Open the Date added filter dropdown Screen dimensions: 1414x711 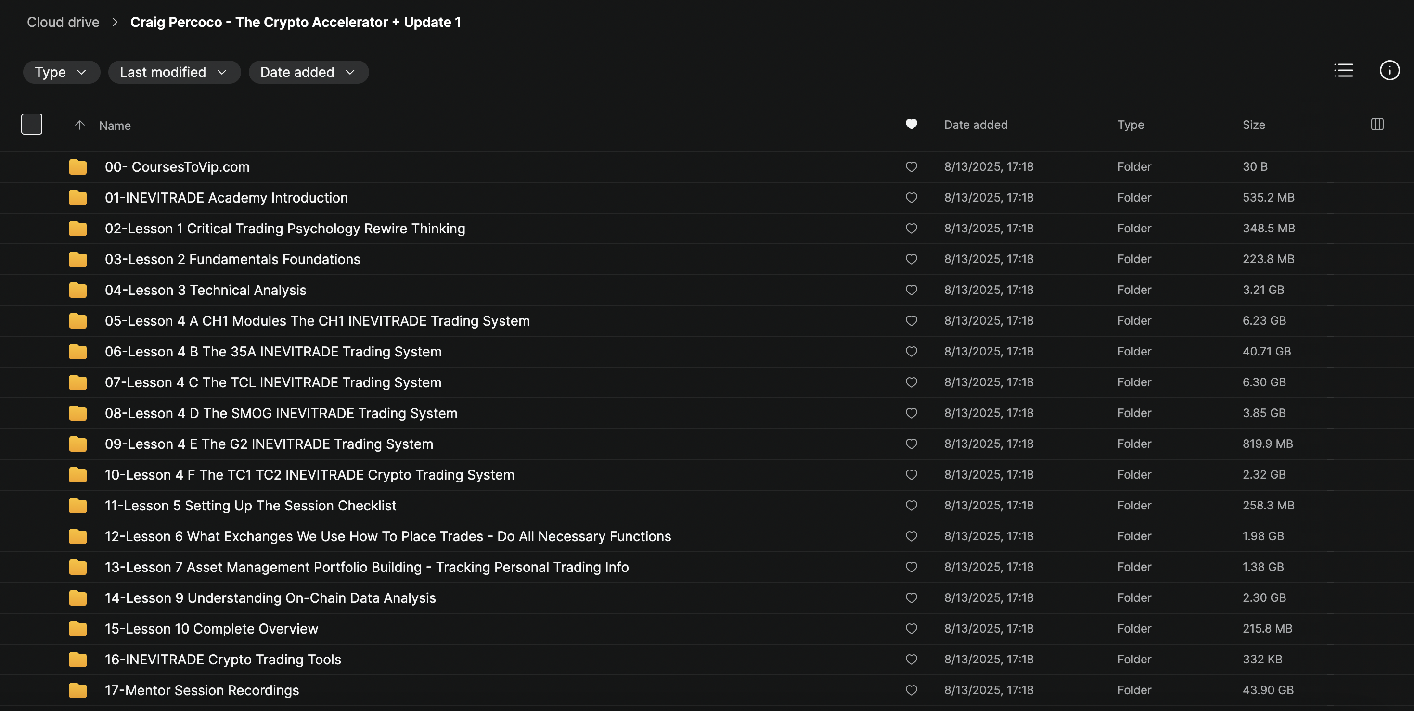click(308, 73)
